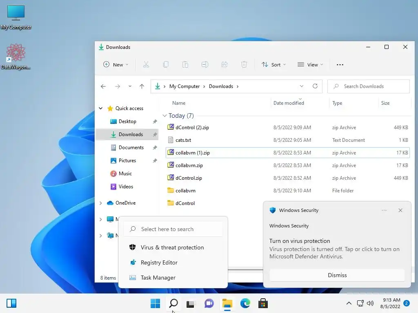The height and width of the screenshot is (313, 418).
Task: Select the dControl.zip file
Action: coord(288,178)
